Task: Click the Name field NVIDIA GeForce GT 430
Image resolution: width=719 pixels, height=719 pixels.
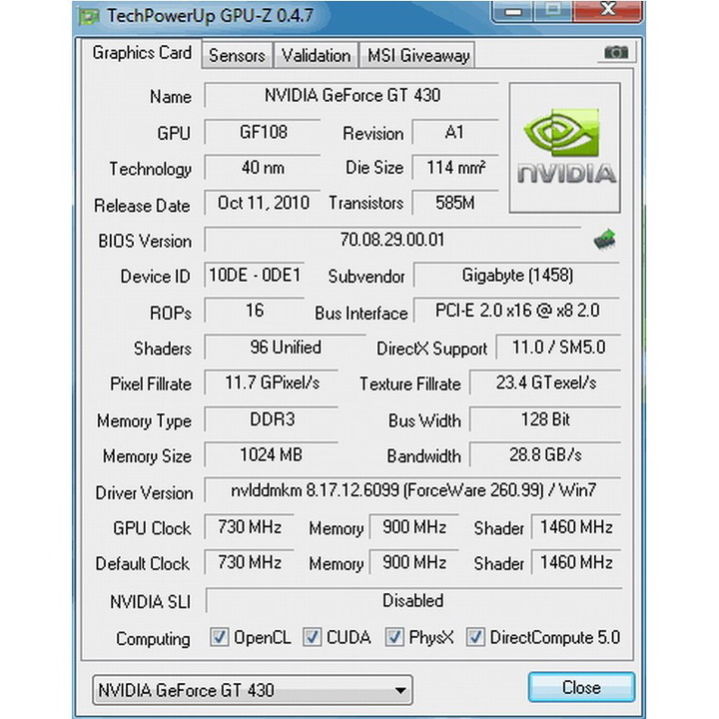Action: point(352,96)
